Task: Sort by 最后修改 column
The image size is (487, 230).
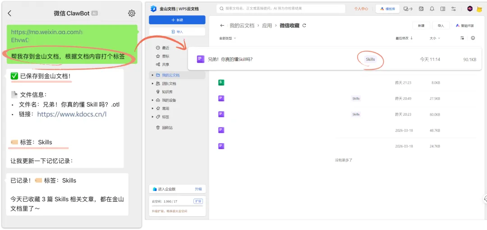Action: [x=404, y=38]
